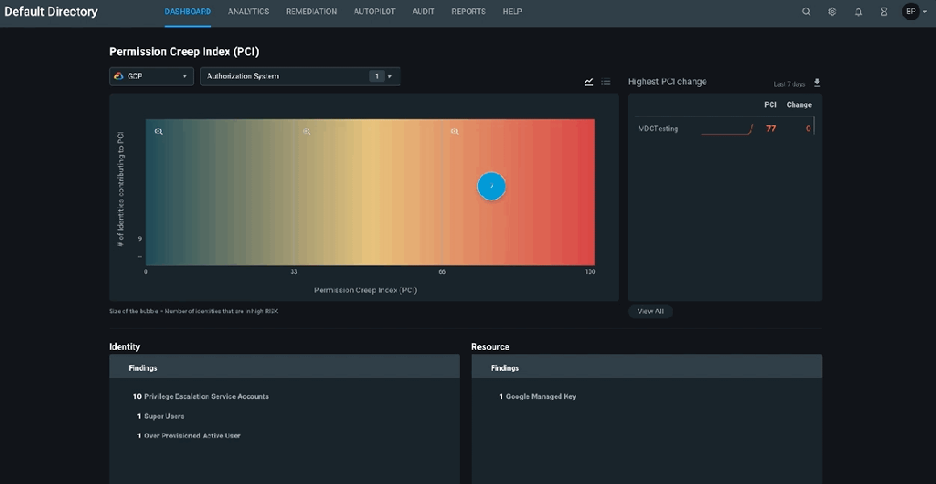
Task: Select the blue bubble on PCI heatmap
Action: 492,186
